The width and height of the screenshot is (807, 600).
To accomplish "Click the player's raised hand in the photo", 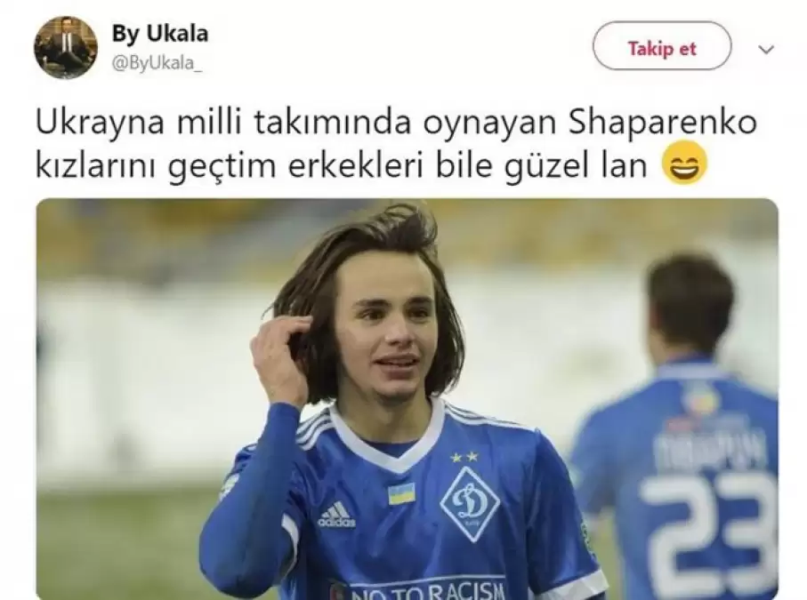I will coord(280,360).
